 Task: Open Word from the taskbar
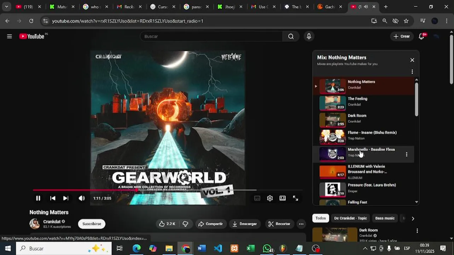tap(202, 248)
